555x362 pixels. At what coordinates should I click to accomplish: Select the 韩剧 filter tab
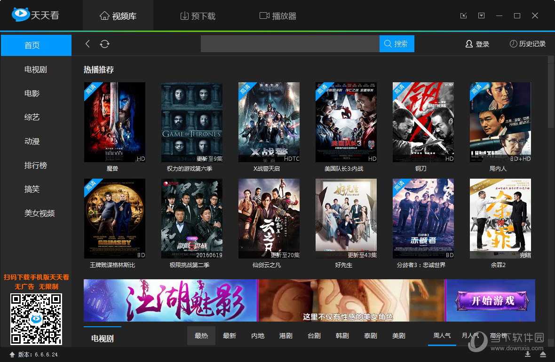342,336
